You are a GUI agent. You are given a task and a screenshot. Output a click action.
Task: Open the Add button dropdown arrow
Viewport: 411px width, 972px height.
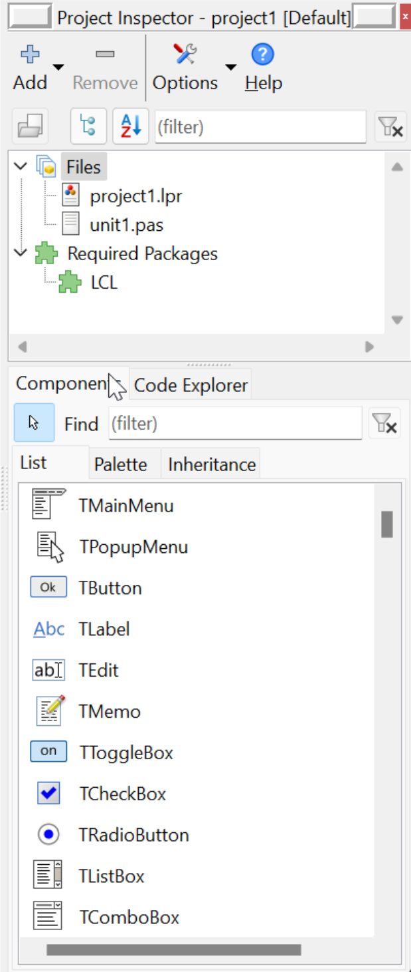pyautogui.click(x=58, y=67)
